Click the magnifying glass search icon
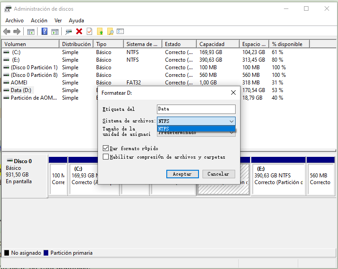The image size is (338, 269). coord(110,31)
